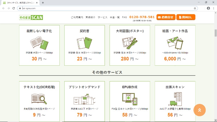Open the Chrome profile avatar icon
Viewport: 217px width, 122px height.
208,8
